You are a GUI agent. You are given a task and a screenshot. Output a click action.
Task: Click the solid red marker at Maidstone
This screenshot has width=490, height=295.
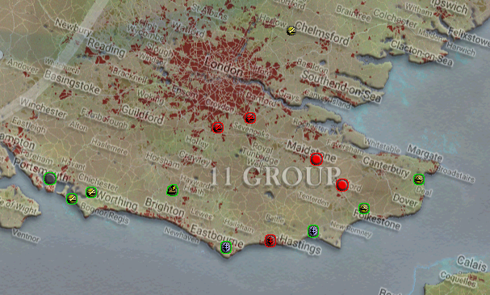coord(316,159)
